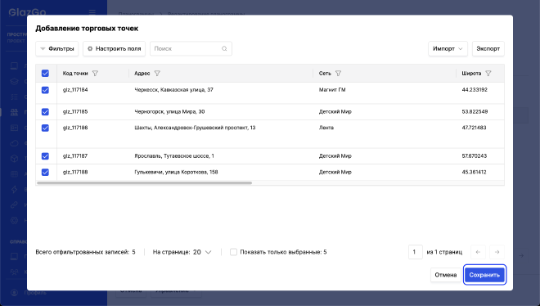The height and width of the screenshot is (306, 540).
Task: Select cell glz_117187
Action: (75, 156)
